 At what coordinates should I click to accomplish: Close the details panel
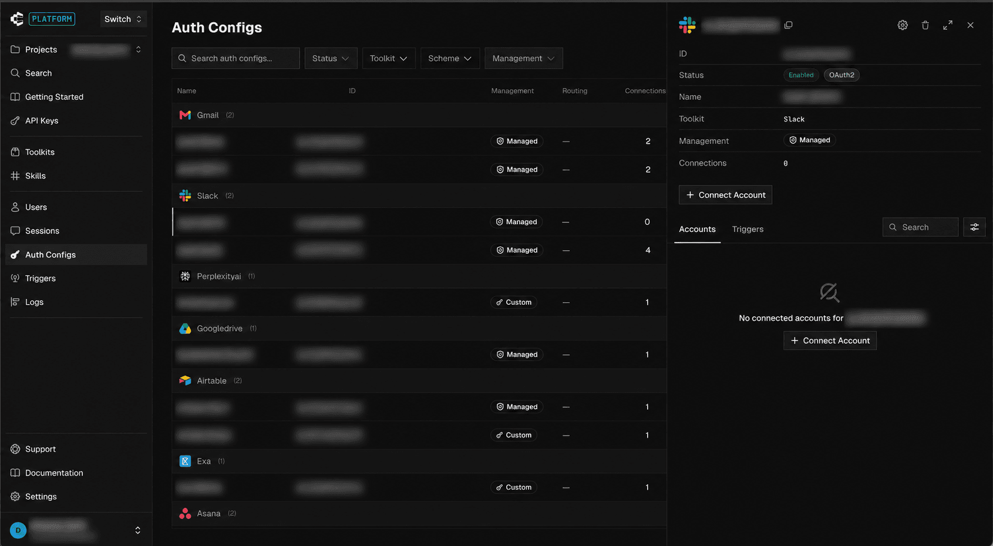[x=970, y=25]
